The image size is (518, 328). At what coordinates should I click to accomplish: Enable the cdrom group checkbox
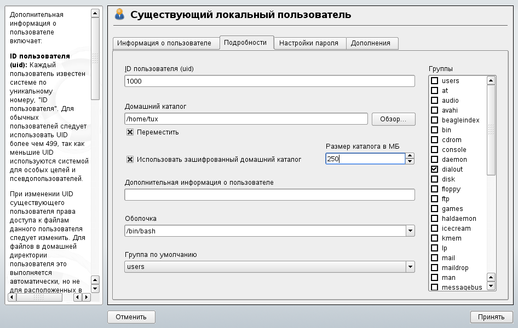435,140
